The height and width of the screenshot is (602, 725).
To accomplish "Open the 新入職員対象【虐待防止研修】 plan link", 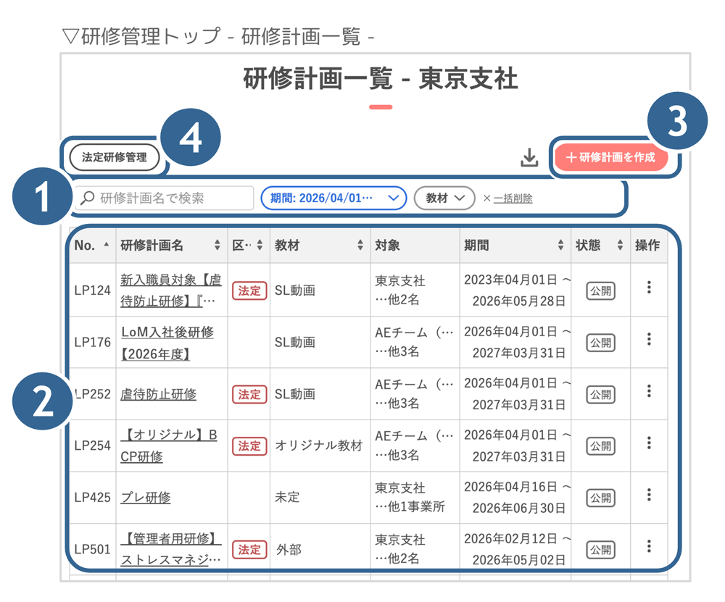I will tap(170, 290).
